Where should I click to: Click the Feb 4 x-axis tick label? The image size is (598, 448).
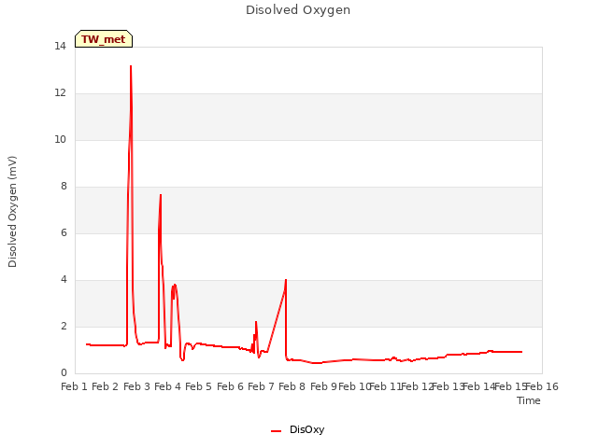pos(167,387)
